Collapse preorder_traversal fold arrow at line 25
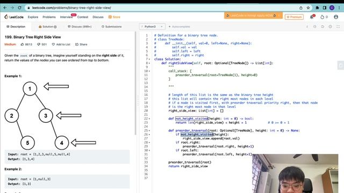The height and width of the screenshot is (193, 344). pyautogui.click(x=149, y=130)
